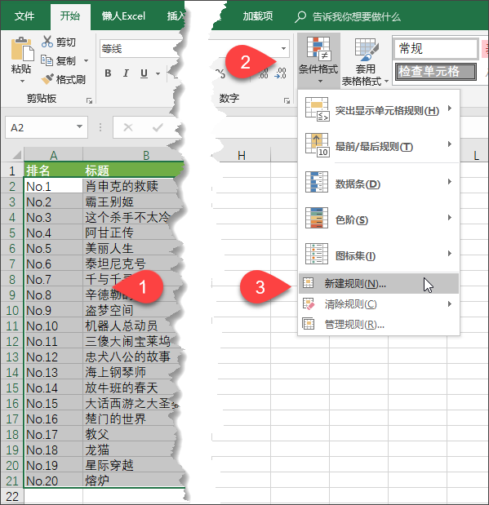The height and width of the screenshot is (505, 489).
Task: Switch to the 文件 tab
Action: (x=24, y=16)
